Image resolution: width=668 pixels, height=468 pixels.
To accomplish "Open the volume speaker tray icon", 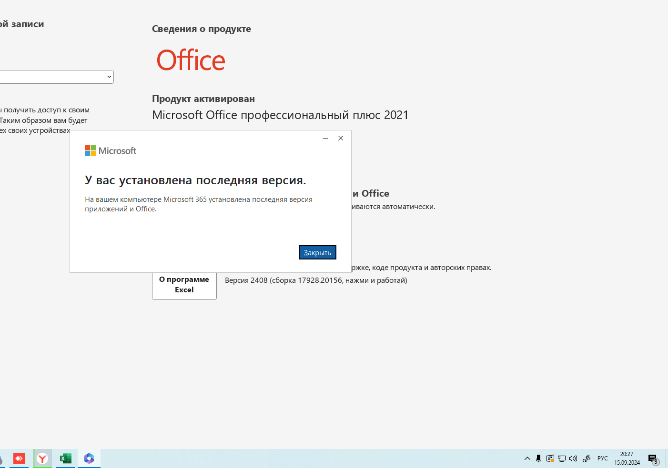I will [x=573, y=458].
